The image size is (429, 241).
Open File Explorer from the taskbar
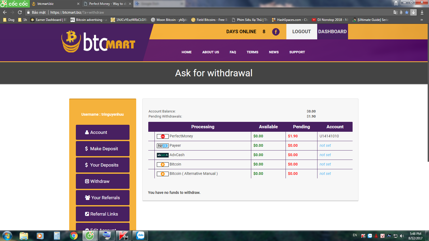24,236
